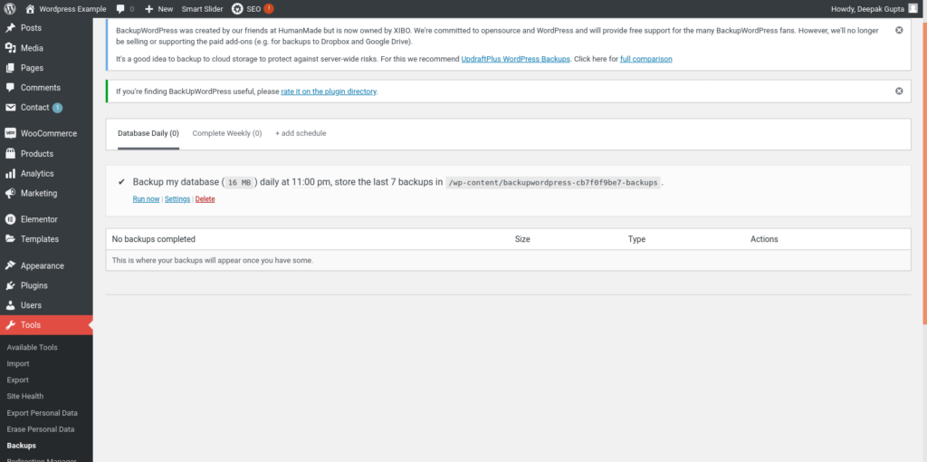Dismiss the BackUpWordPress XIBO info notice
This screenshot has width=927, height=462.
pos(899,30)
